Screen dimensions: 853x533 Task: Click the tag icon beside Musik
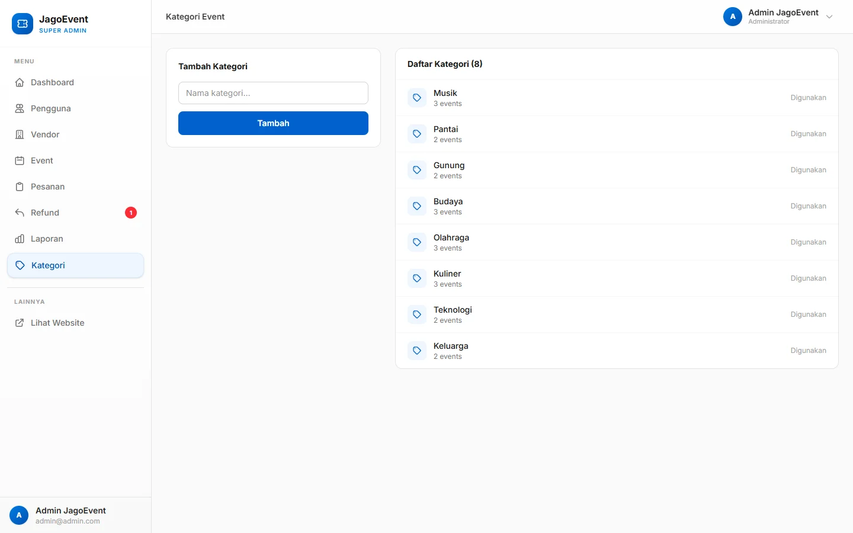[417, 98]
